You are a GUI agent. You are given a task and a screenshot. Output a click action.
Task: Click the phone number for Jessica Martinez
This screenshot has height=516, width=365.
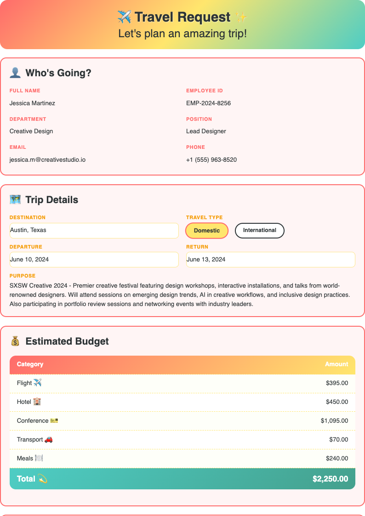tap(212, 160)
